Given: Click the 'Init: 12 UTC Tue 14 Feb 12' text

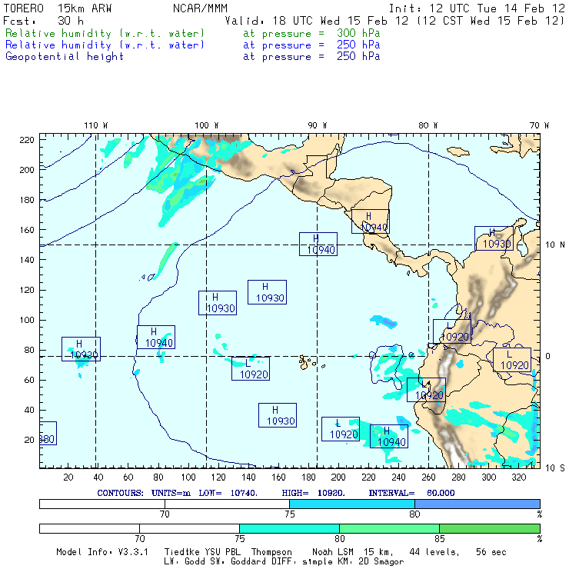Looking at the screenshot, I should (477, 8).
